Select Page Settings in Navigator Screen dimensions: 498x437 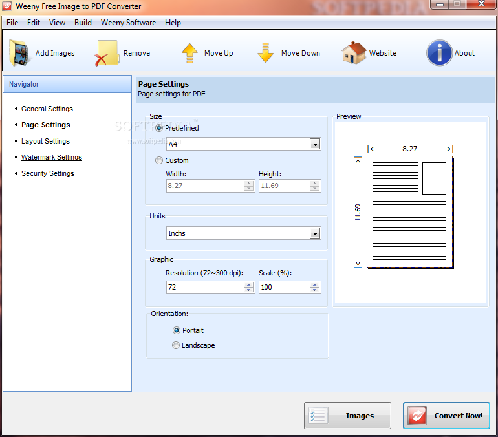46,125
